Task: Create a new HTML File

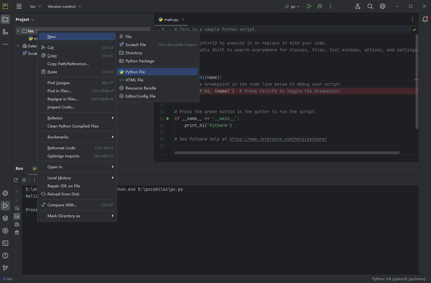Action: click(x=157, y=80)
